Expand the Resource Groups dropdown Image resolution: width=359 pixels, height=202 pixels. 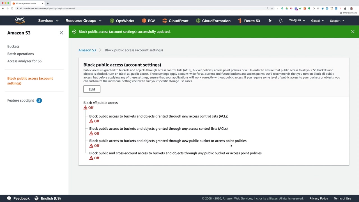pos(83,21)
